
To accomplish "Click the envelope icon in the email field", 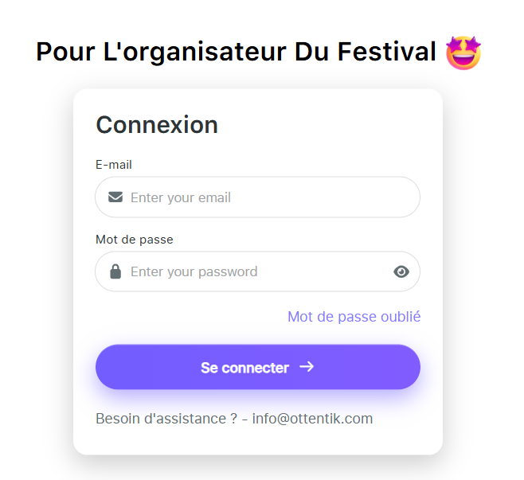I will [x=115, y=197].
